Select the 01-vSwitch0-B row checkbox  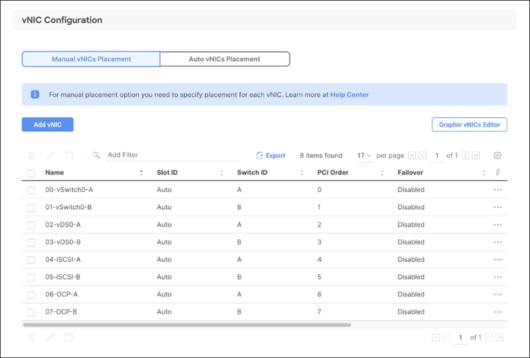31,208
